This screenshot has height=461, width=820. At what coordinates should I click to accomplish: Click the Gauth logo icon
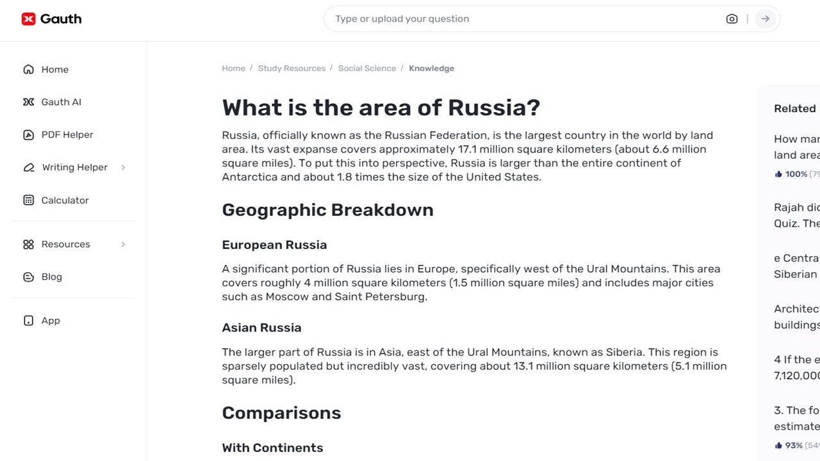point(28,19)
